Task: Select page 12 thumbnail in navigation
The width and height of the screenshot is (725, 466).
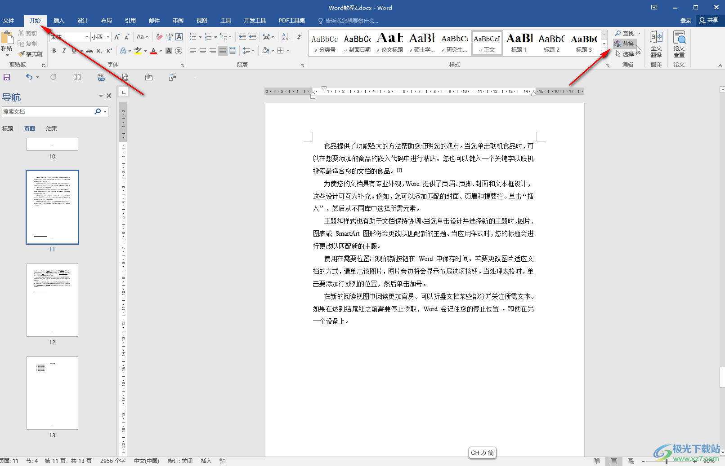Action: tap(52, 300)
